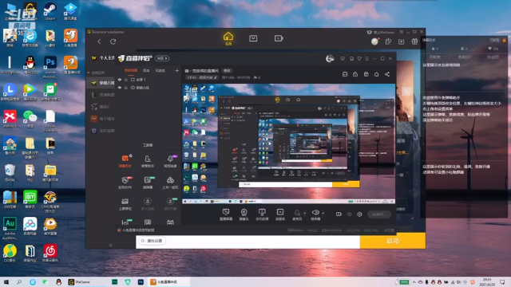
Task: Open the live tutorial link at panel bottom
Action: coord(136,230)
